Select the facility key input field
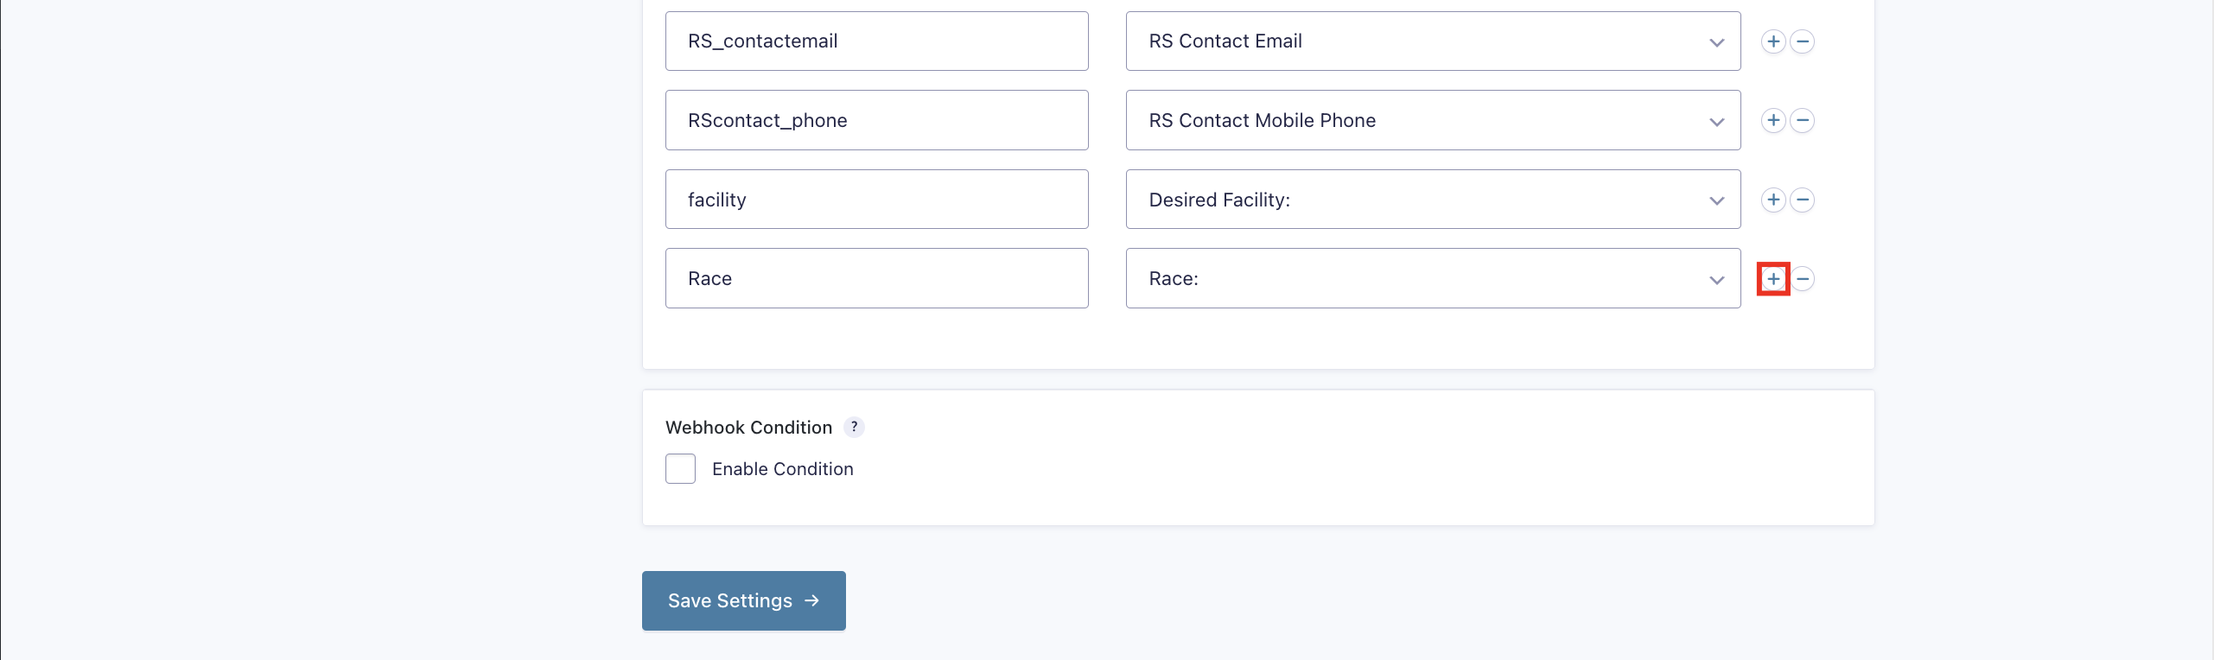Viewport: 2214px width, 660px height. coord(876,200)
